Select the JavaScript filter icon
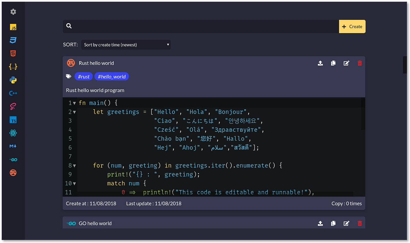The image size is (410, 243). [13, 27]
